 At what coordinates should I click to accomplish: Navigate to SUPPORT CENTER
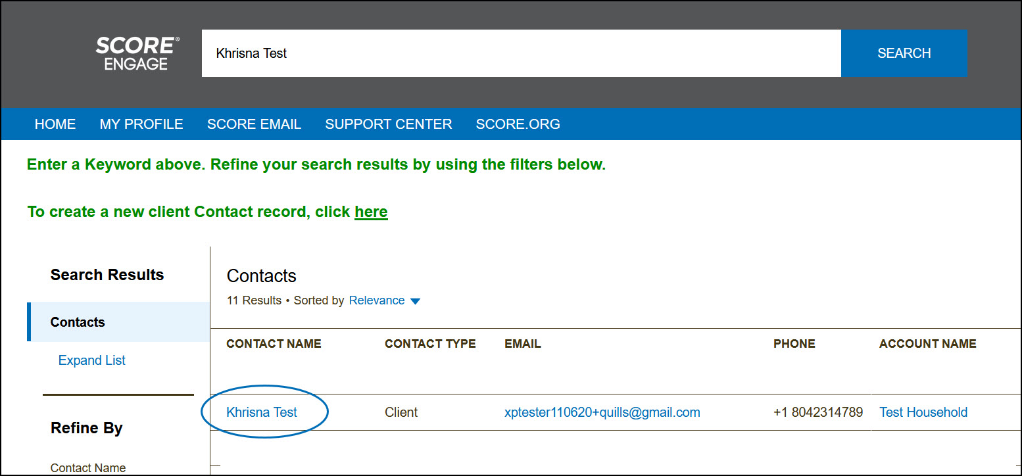(x=388, y=124)
